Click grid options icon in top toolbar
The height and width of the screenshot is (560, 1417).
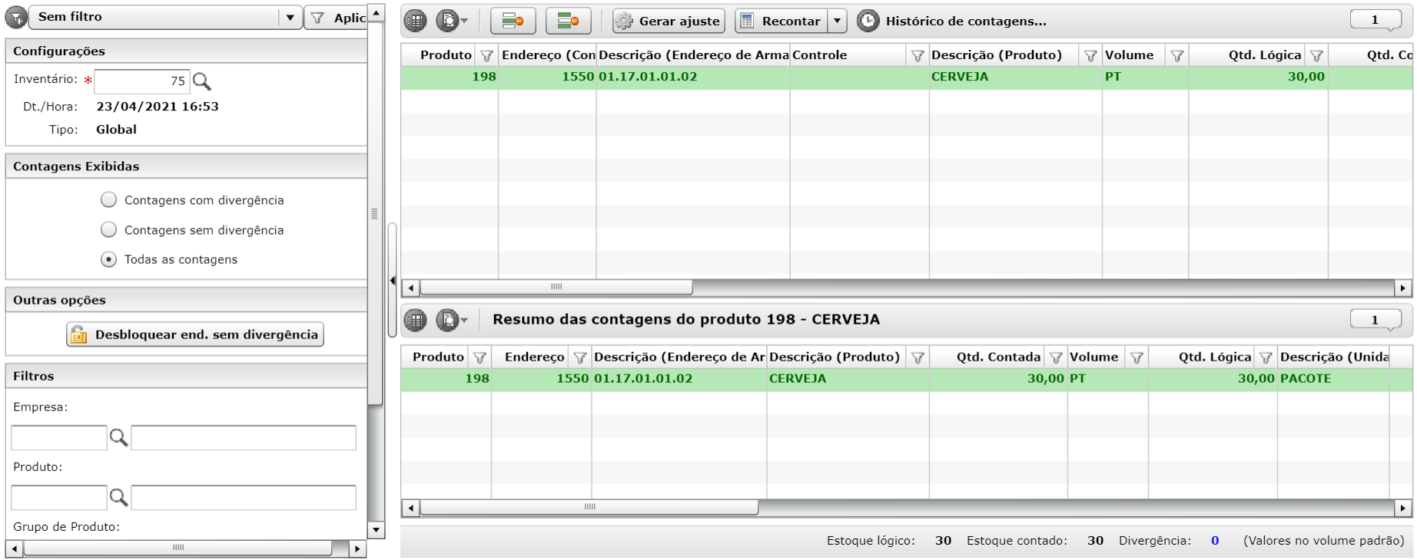coord(416,21)
